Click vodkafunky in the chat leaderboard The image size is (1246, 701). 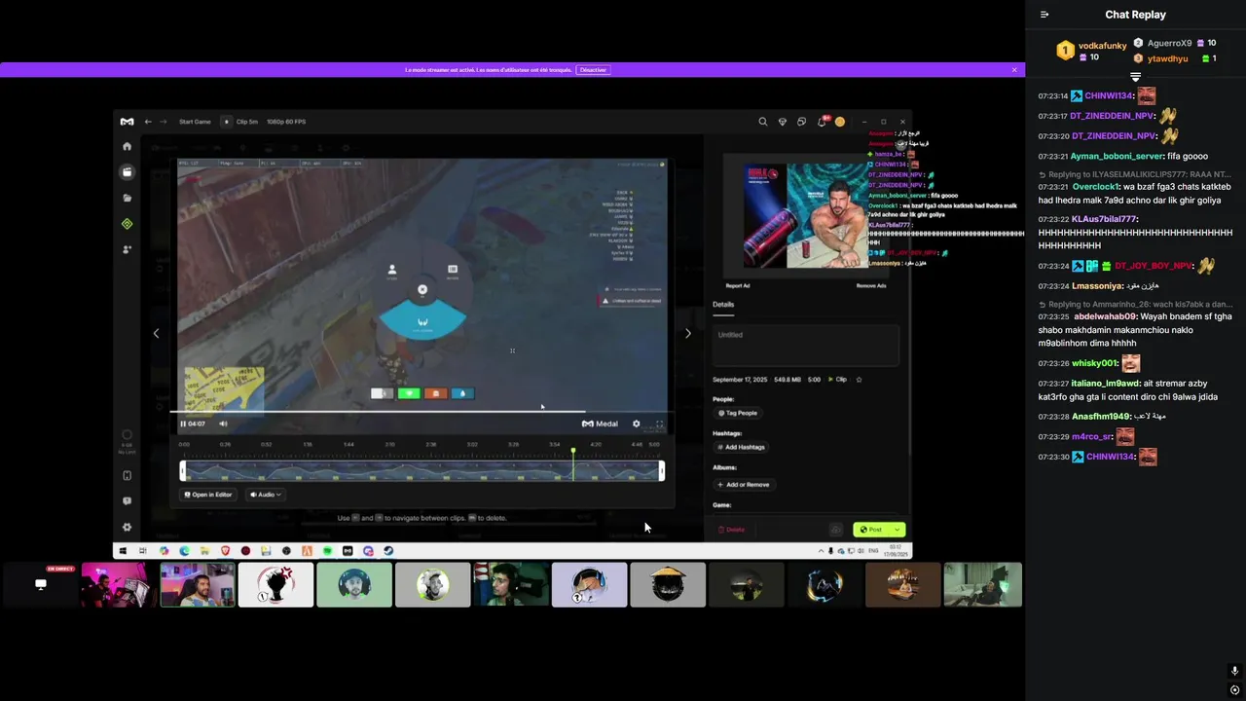click(x=1102, y=46)
